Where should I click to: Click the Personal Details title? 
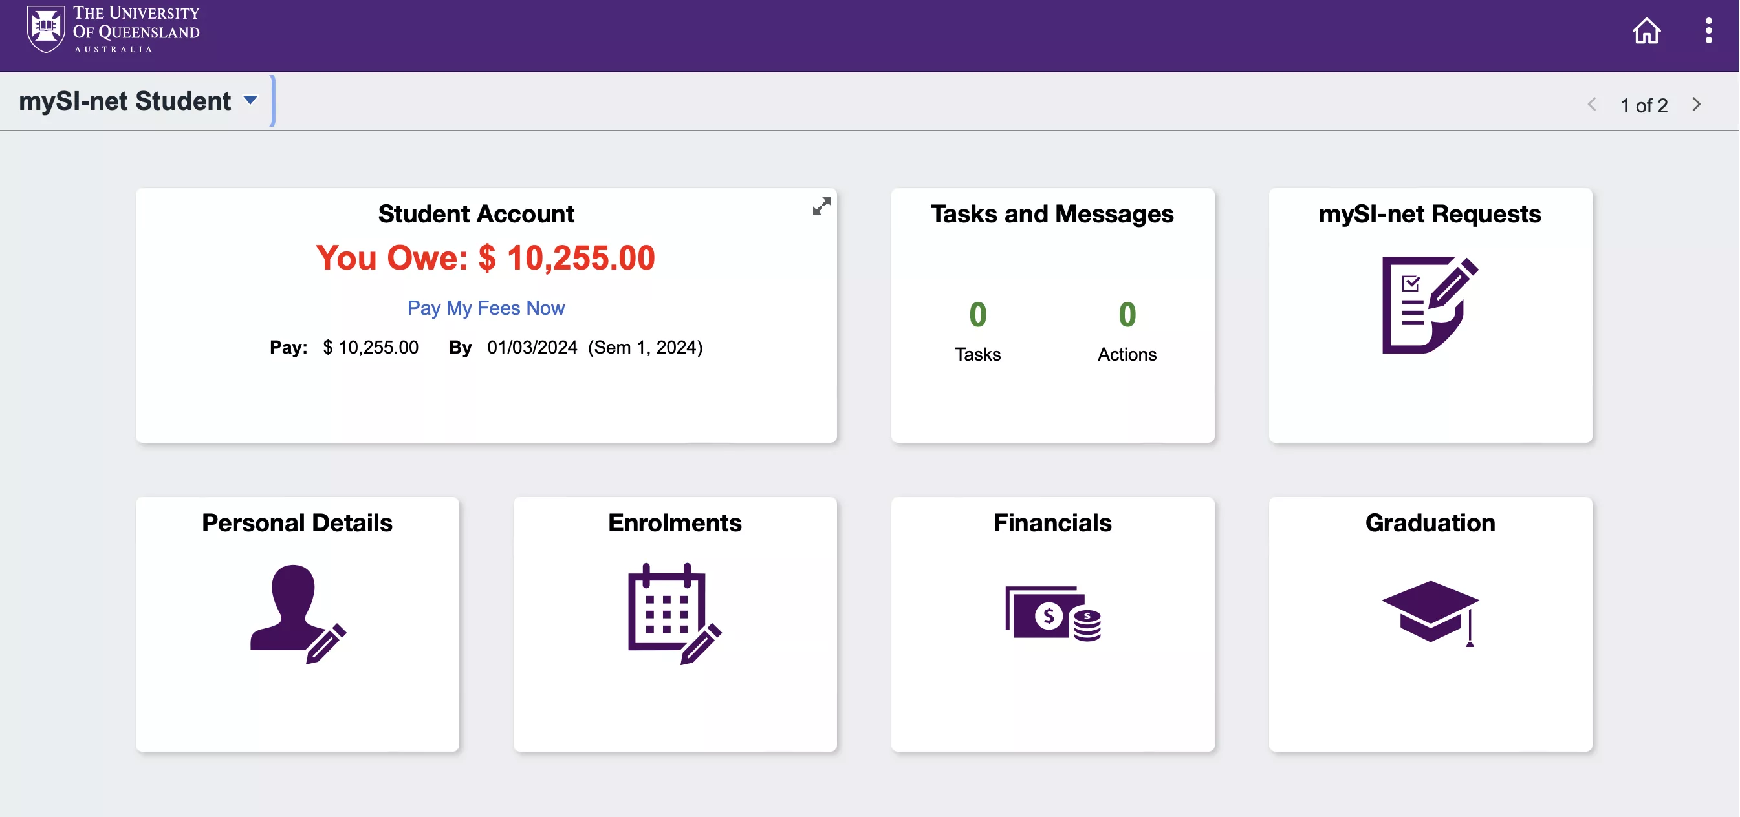297,524
